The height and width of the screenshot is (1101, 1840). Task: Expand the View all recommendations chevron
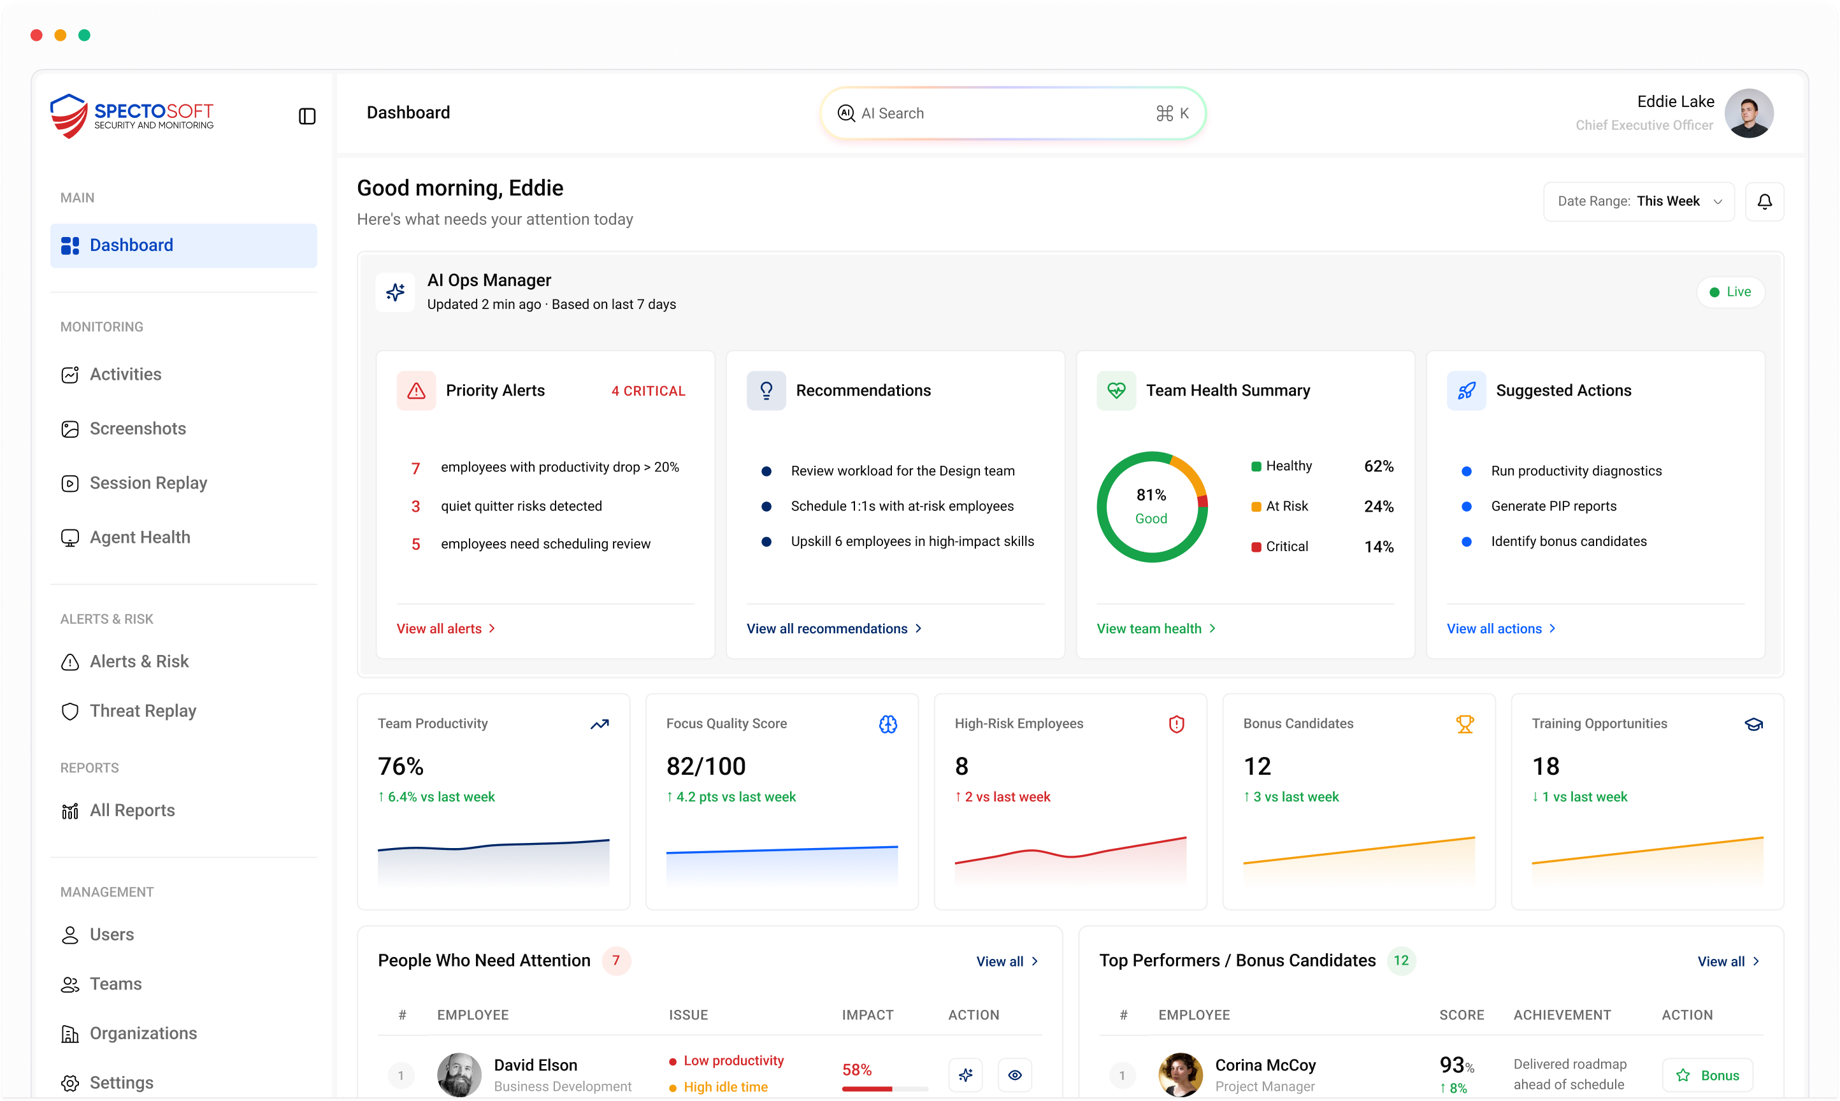coord(918,628)
